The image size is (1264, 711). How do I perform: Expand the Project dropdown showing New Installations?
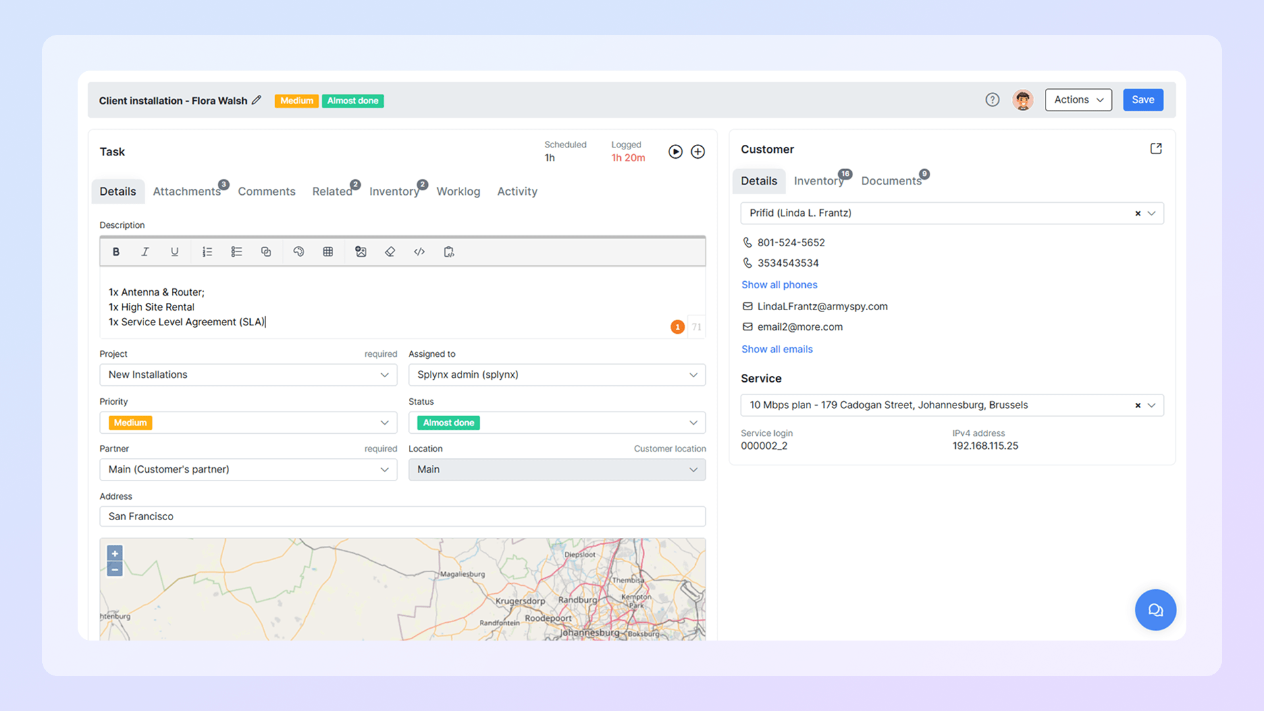tap(384, 375)
